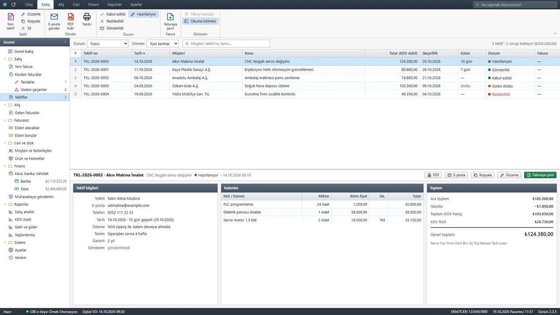
Task: Open the Durum filter dropdown
Action: click(x=108, y=44)
